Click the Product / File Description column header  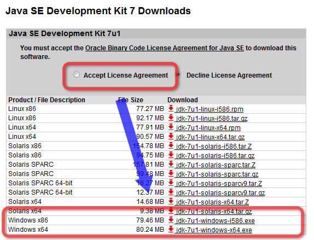click(x=46, y=99)
